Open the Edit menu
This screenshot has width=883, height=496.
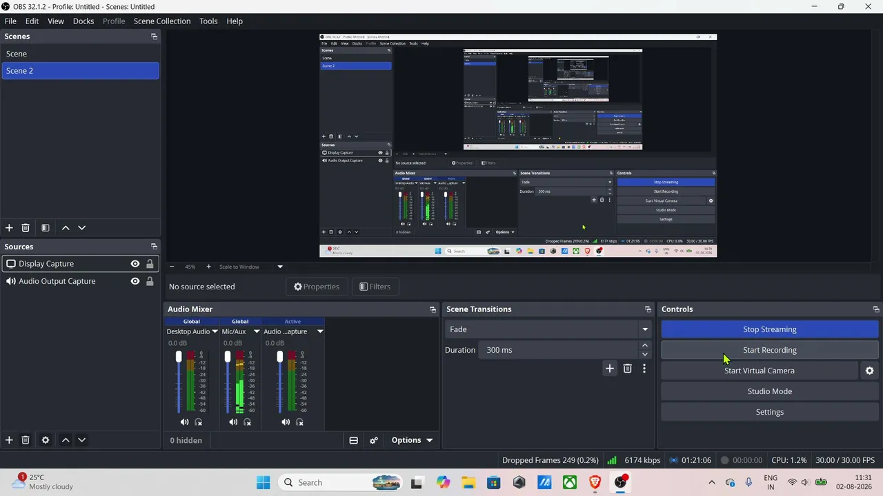coord(32,21)
